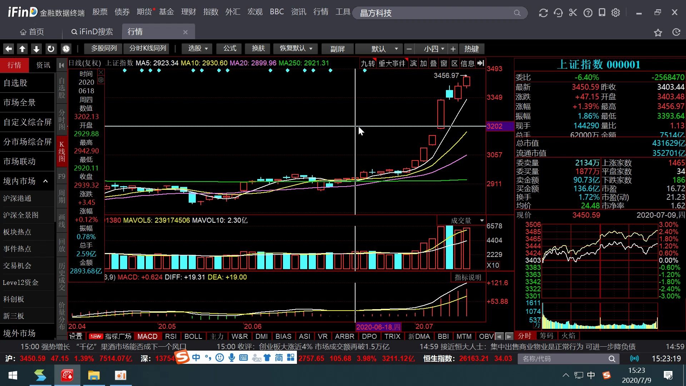Select the 资讯 sidebar tab

43,65
